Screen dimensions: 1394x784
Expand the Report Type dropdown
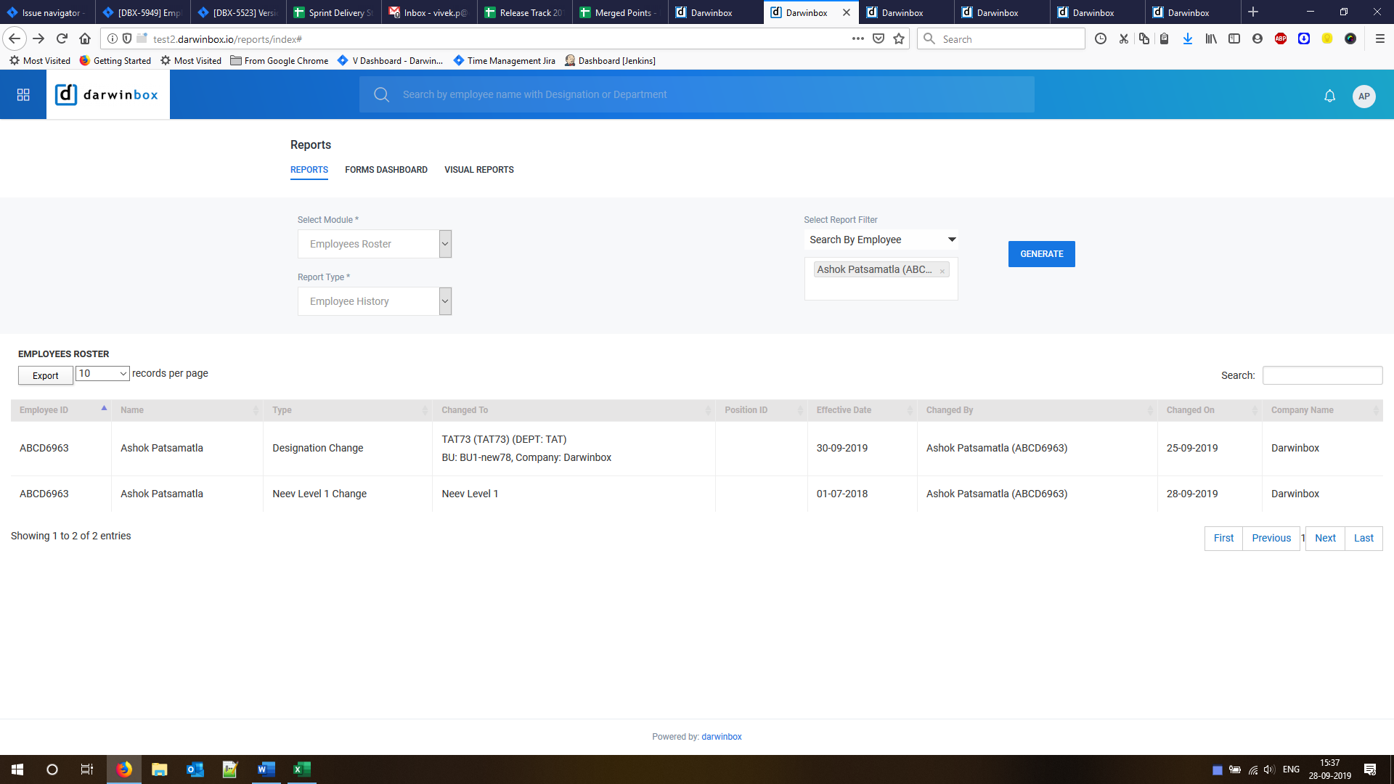pos(445,301)
